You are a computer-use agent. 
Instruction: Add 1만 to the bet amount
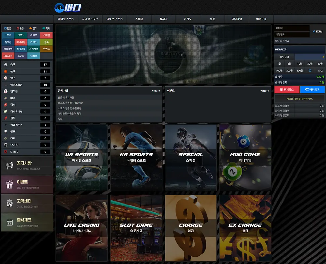point(279,64)
